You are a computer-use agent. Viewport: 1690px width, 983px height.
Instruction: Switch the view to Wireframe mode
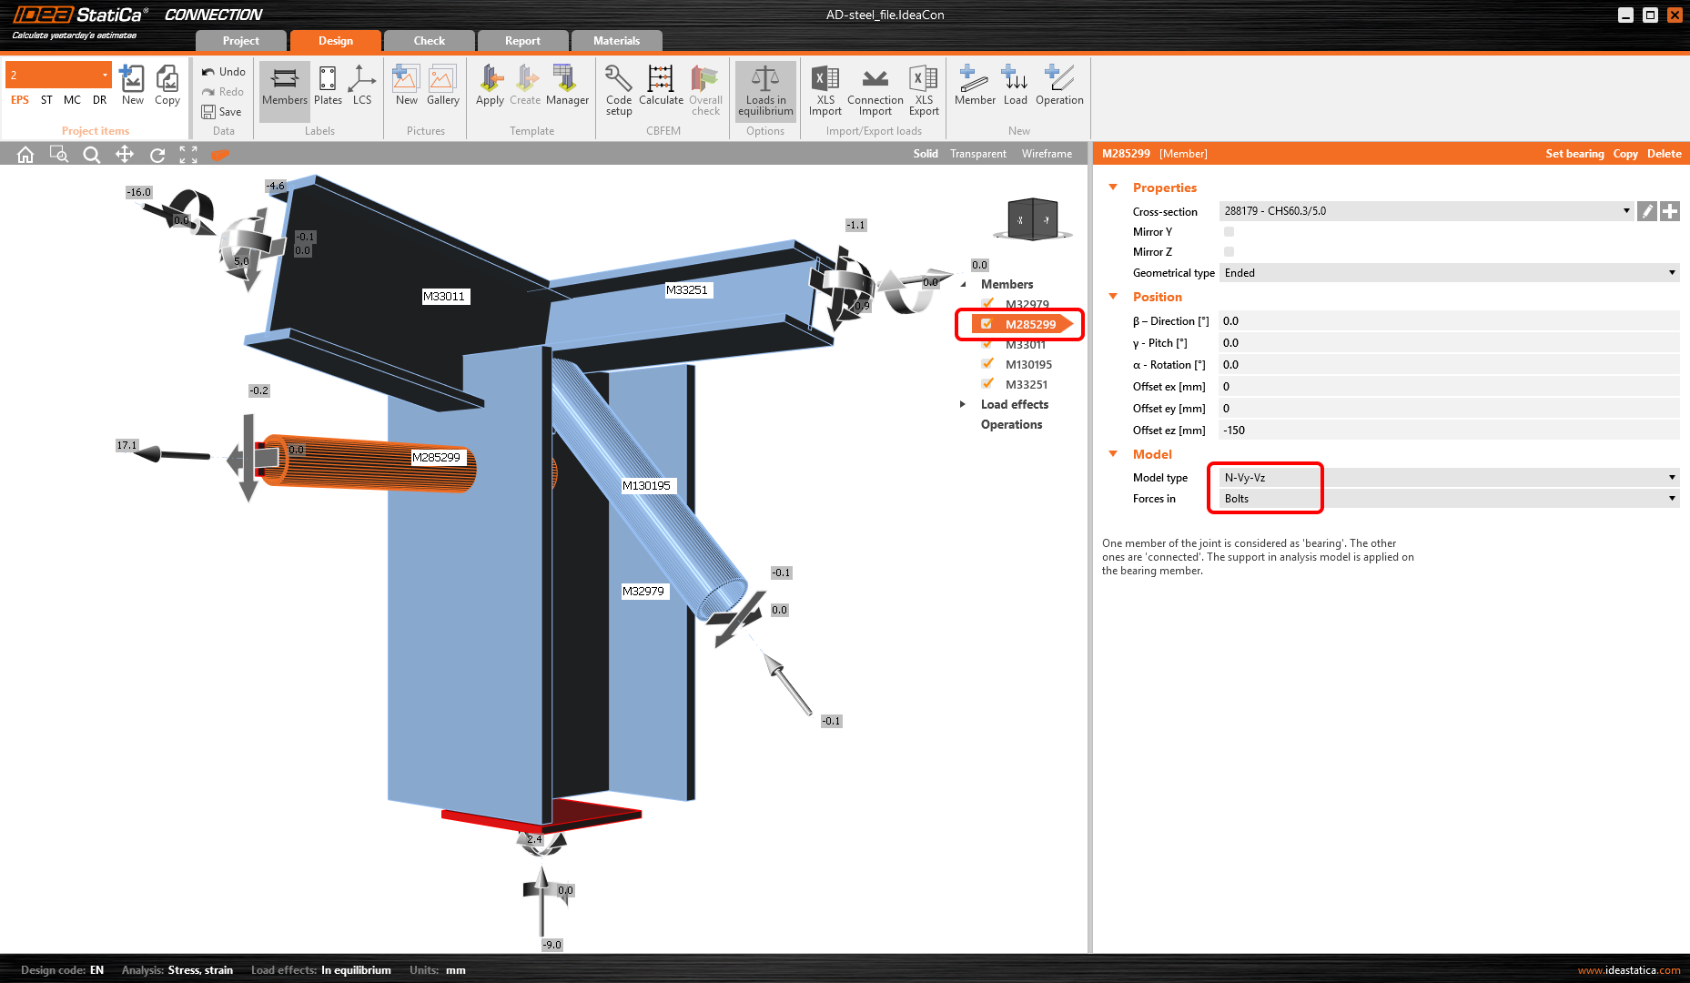click(x=1047, y=154)
